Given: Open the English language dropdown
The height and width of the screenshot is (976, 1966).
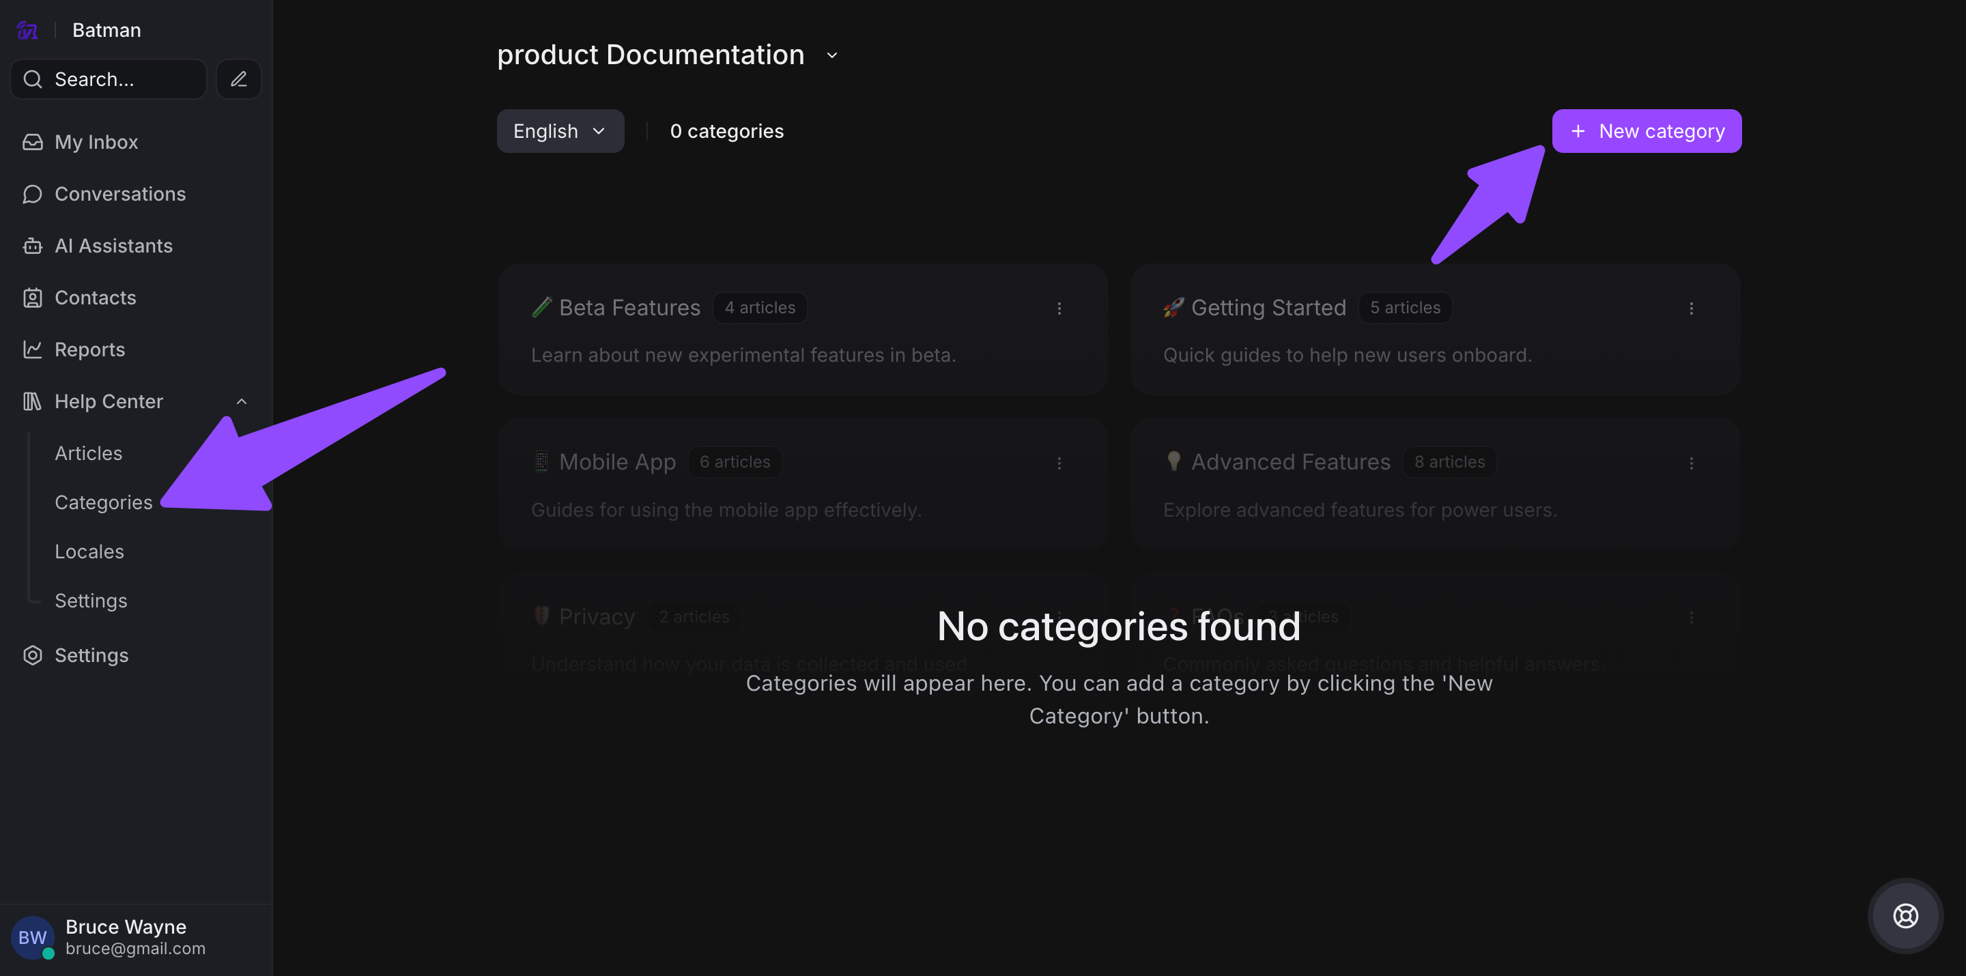Looking at the screenshot, I should (x=560, y=131).
